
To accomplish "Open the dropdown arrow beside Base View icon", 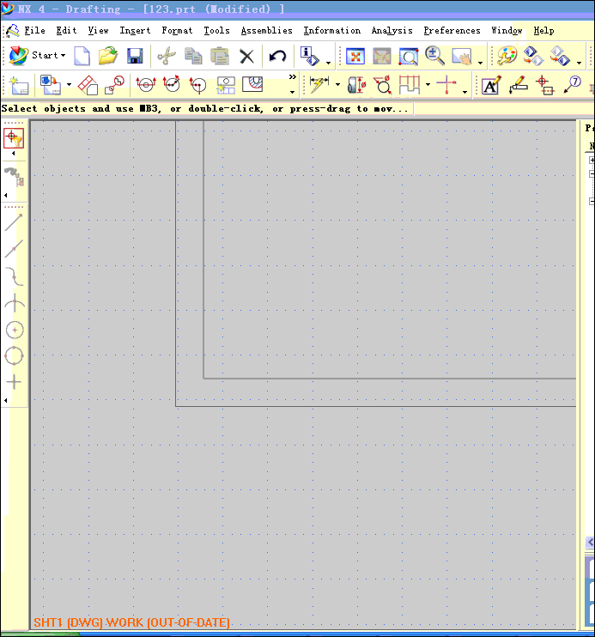I will tap(69, 85).
